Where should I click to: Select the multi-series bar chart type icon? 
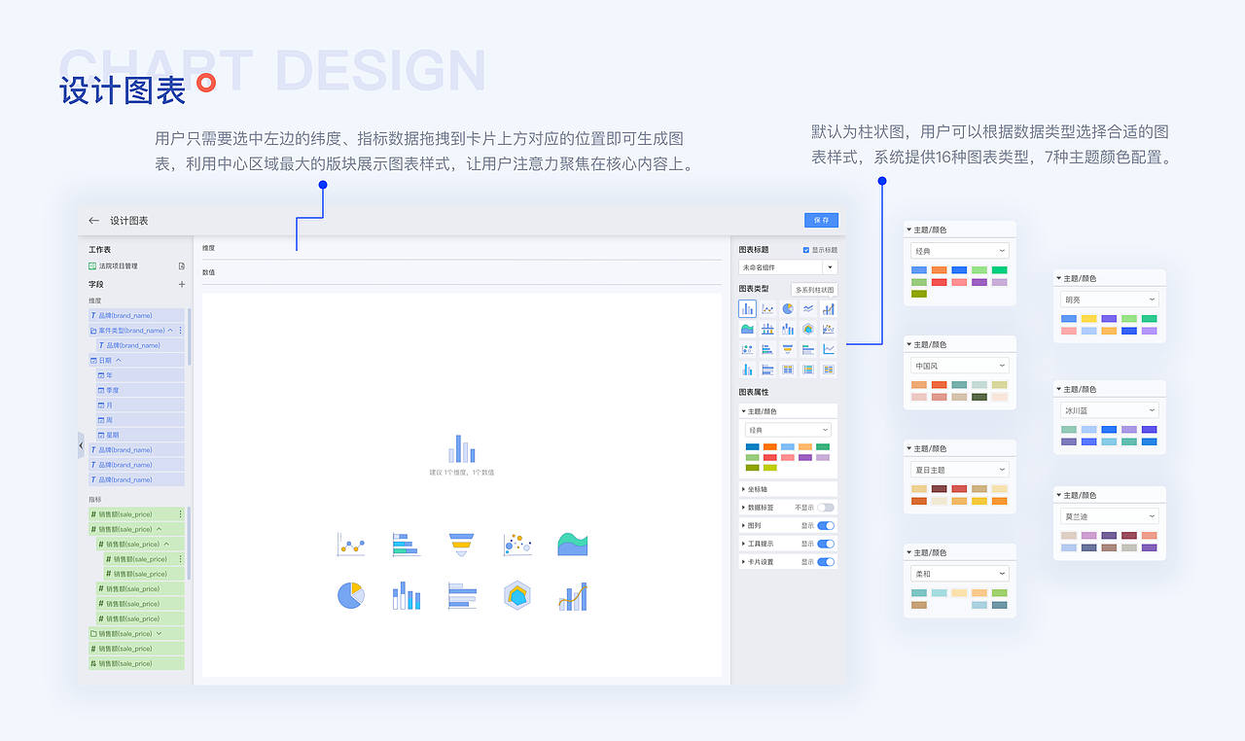tap(747, 308)
